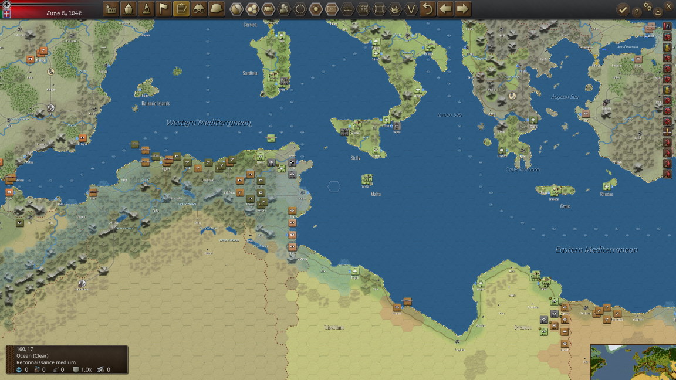Select the unit on Rhodes island
The height and width of the screenshot is (380, 676).
pyautogui.click(x=607, y=186)
